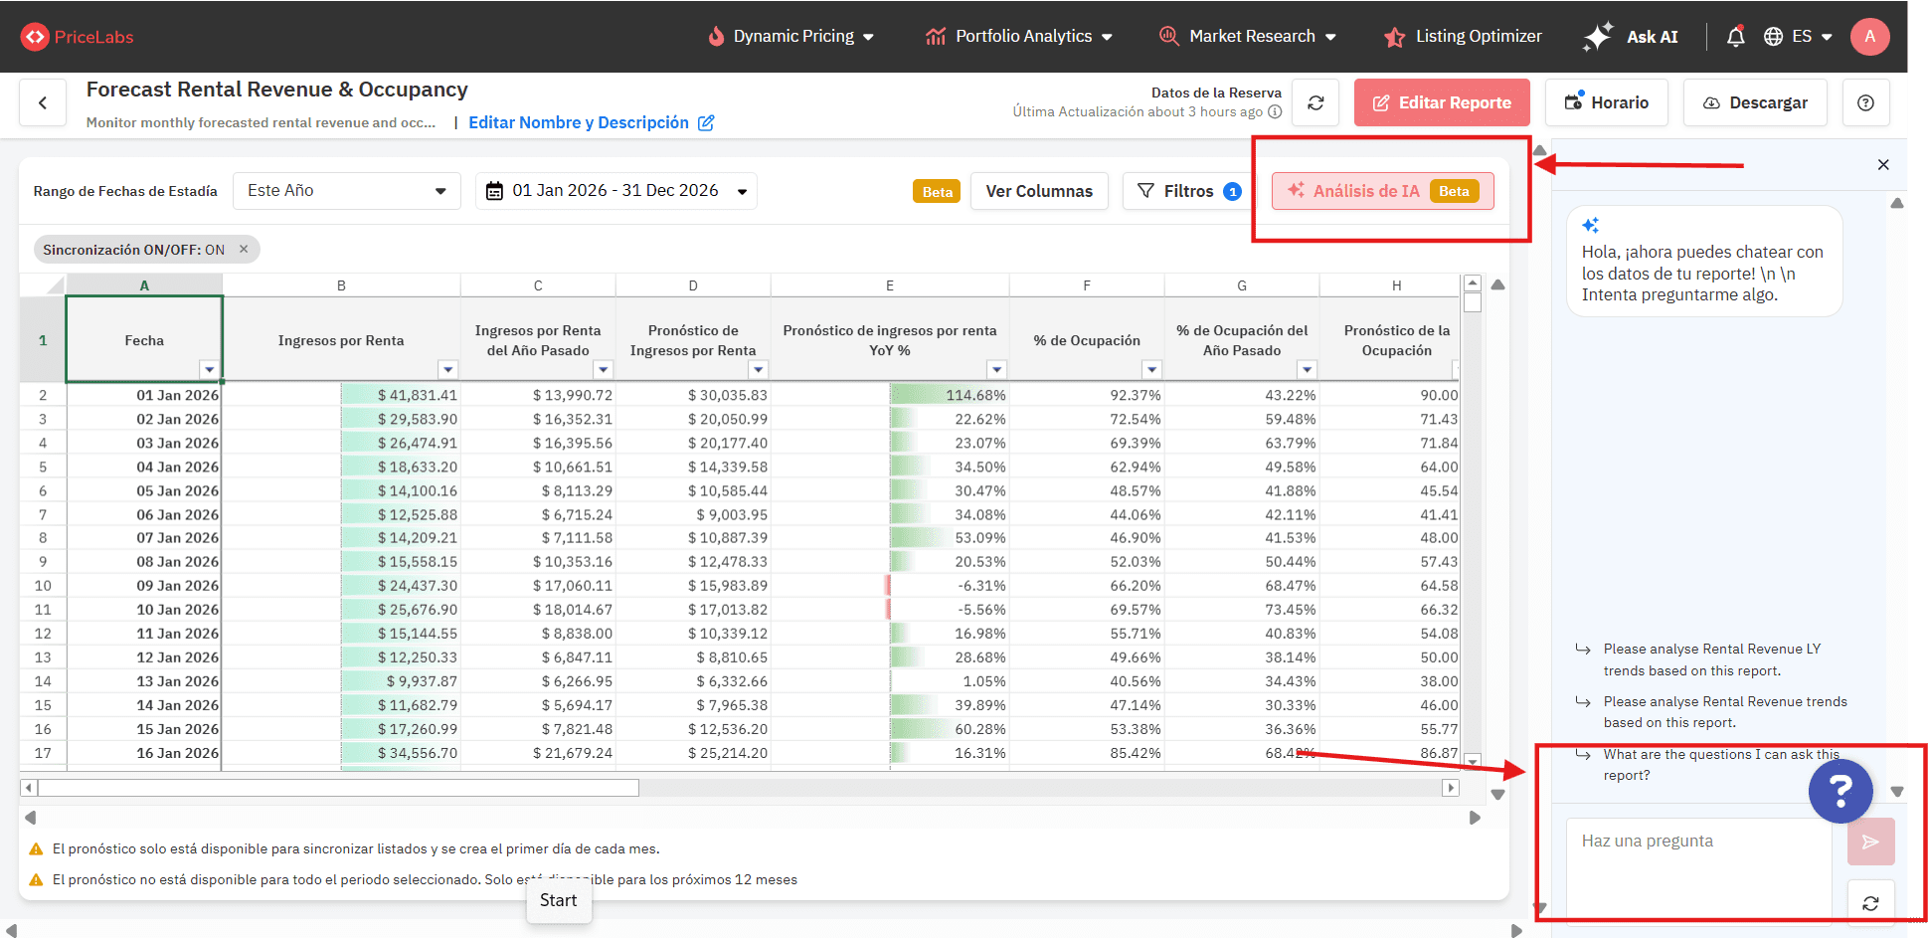Open the blue floating help bubble

click(x=1840, y=792)
